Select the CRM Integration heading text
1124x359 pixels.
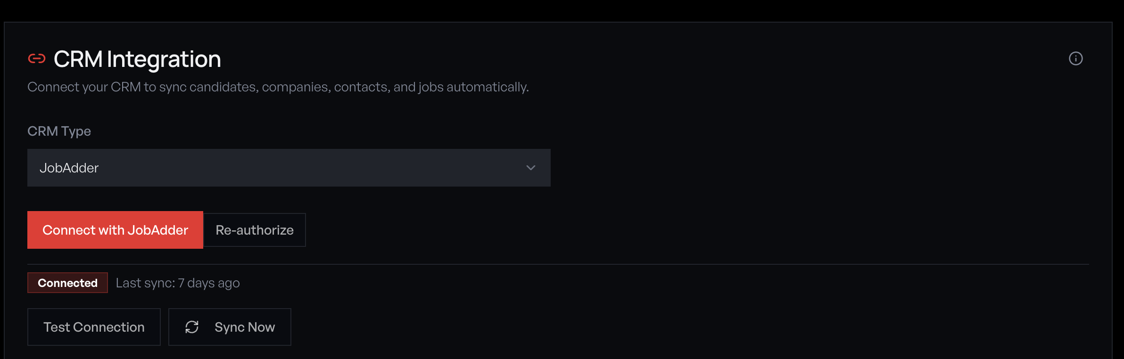(137, 59)
